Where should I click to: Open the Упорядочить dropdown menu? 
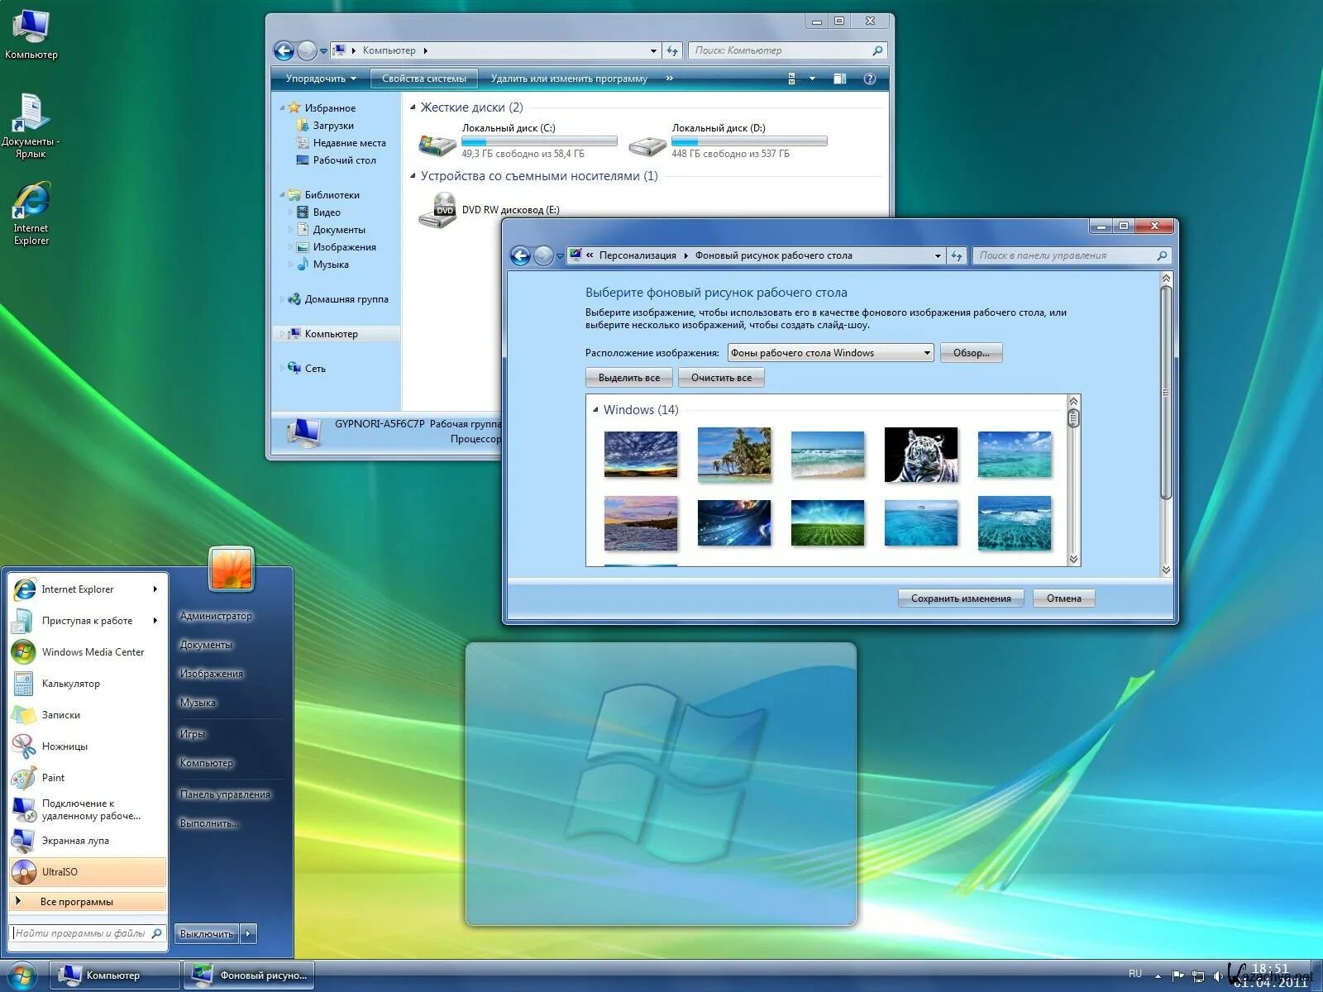pos(320,79)
